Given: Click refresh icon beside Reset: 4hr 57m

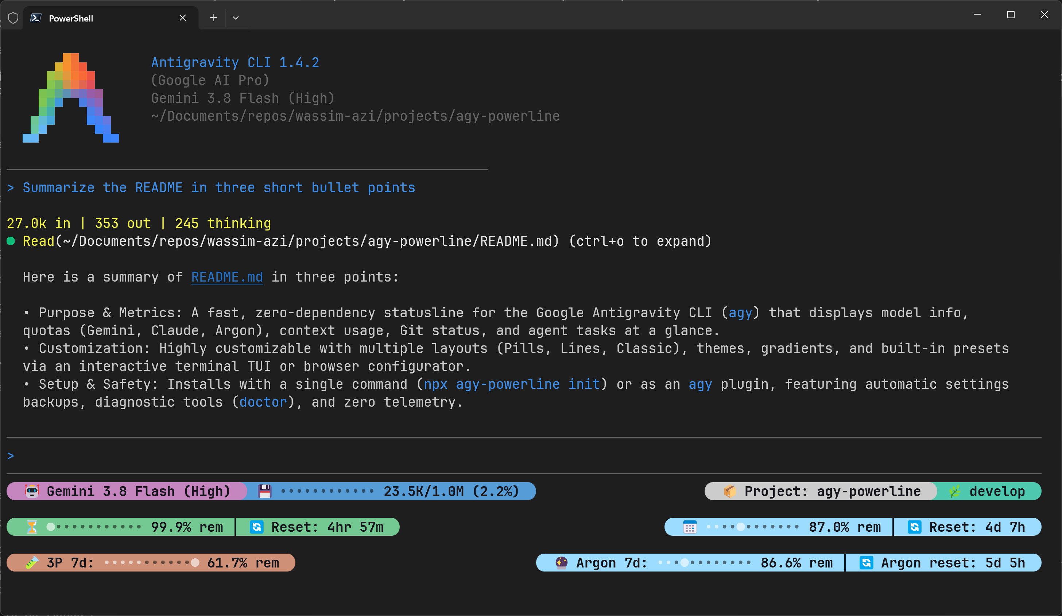Looking at the screenshot, I should (257, 527).
